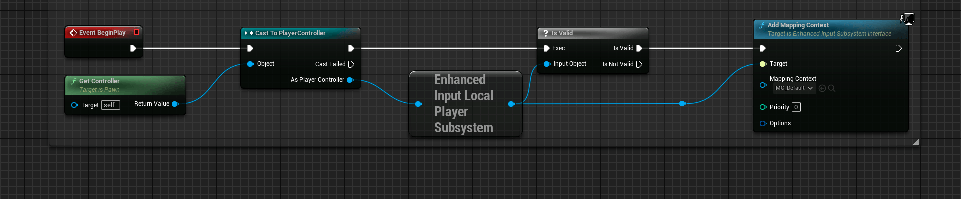Click the Is Not Valid execution pin
961x199 pixels.
point(639,64)
